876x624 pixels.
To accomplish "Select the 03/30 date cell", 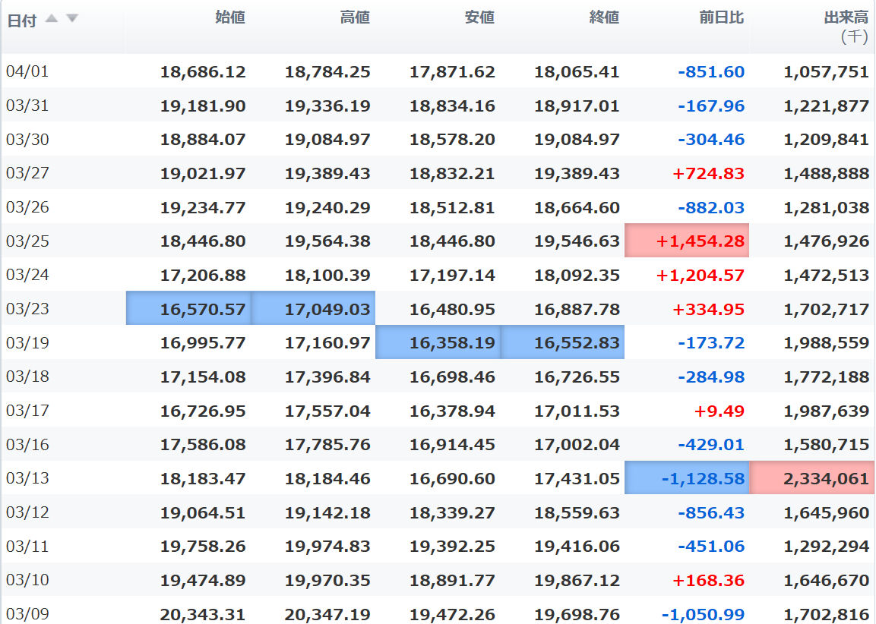I will 27,139.
